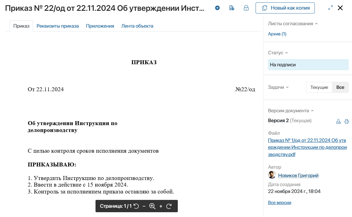Switch to the 'Приказ' tab
This screenshot has height=217, width=352.
point(21,26)
